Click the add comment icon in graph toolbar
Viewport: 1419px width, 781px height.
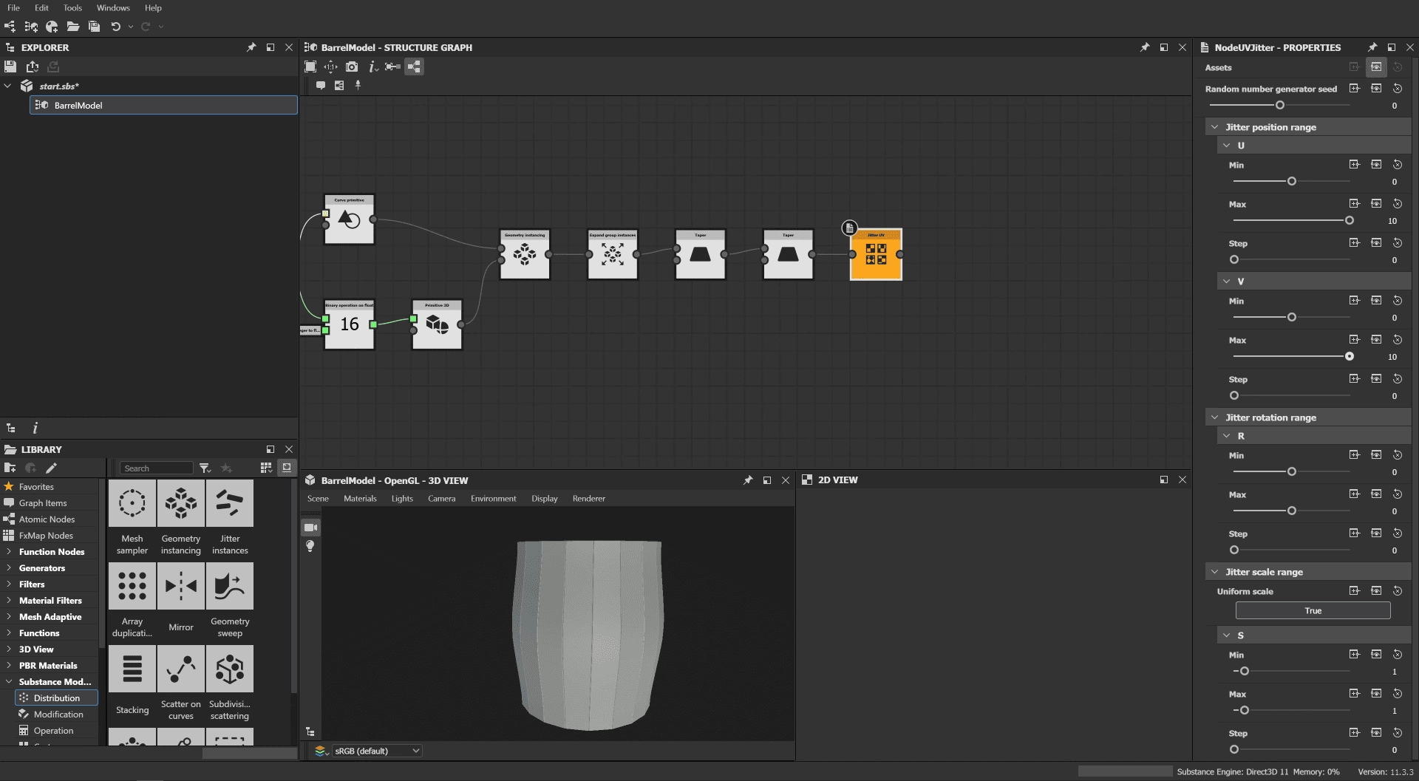pyautogui.click(x=321, y=85)
